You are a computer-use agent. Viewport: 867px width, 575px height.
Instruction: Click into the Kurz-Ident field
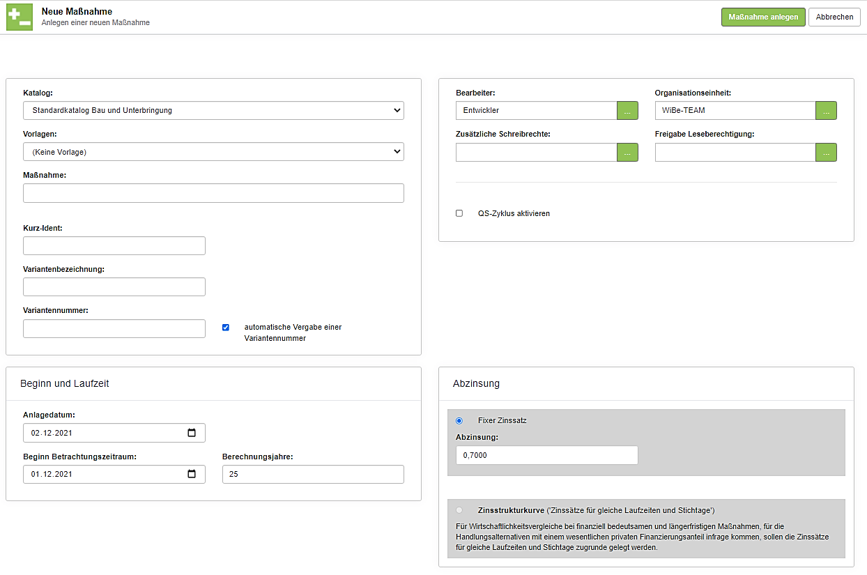[x=114, y=245]
